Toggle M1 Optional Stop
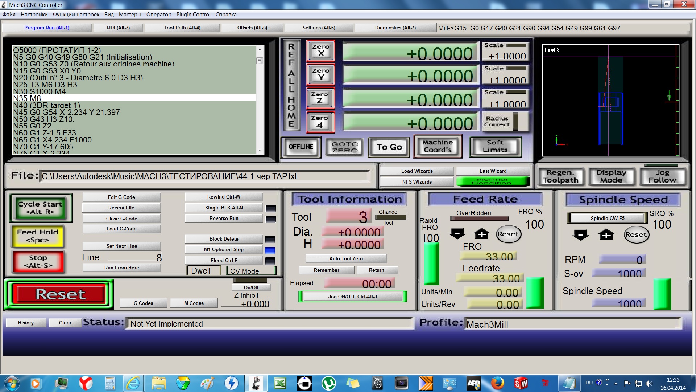This screenshot has width=696, height=392. 224,249
